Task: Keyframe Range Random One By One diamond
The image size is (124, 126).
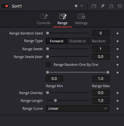Action: tap(117, 65)
